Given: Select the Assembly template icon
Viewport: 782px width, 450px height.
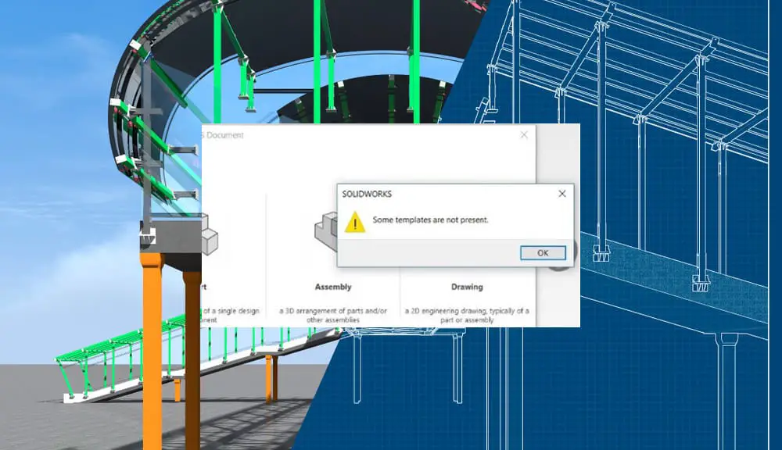Looking at the screenshot, I should point(325,230).
